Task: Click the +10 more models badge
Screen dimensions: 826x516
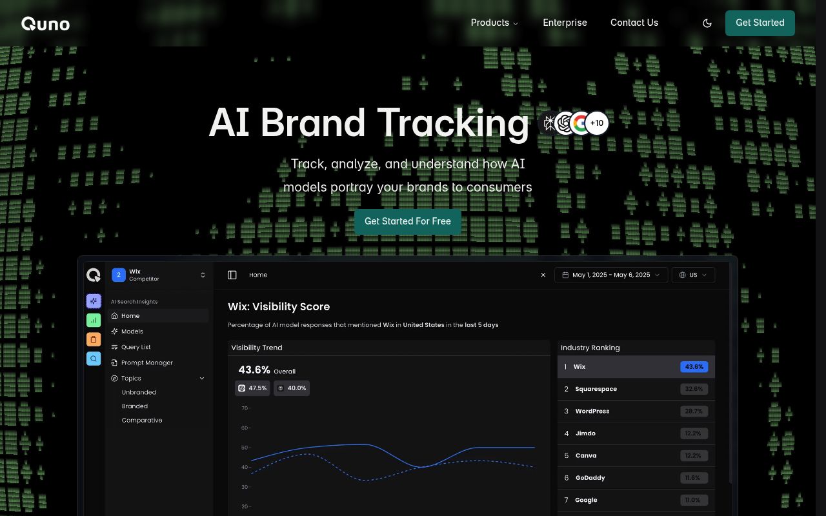Action: (597, 123)
